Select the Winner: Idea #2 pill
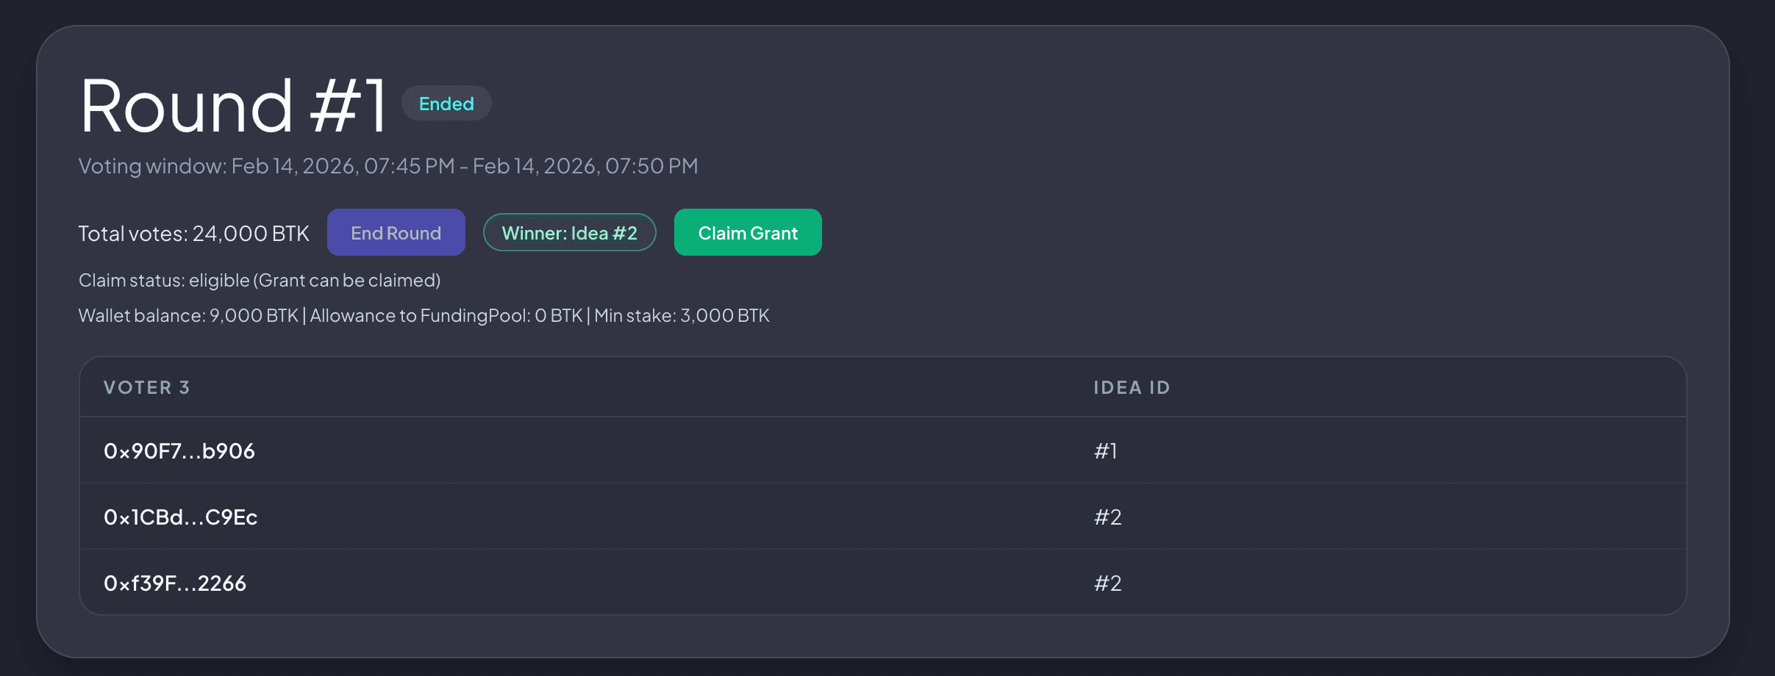This screenshot has width=1775, height=676. coord(570,232)
